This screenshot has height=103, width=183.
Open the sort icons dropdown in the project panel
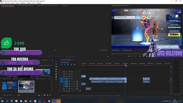[x=19, y=95]
